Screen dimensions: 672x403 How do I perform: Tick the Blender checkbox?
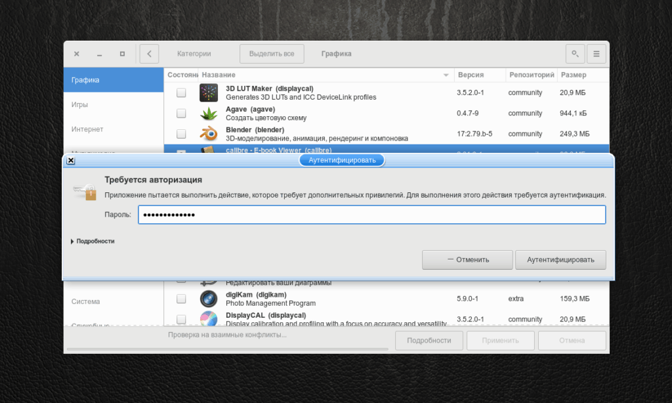pos(181,134)
